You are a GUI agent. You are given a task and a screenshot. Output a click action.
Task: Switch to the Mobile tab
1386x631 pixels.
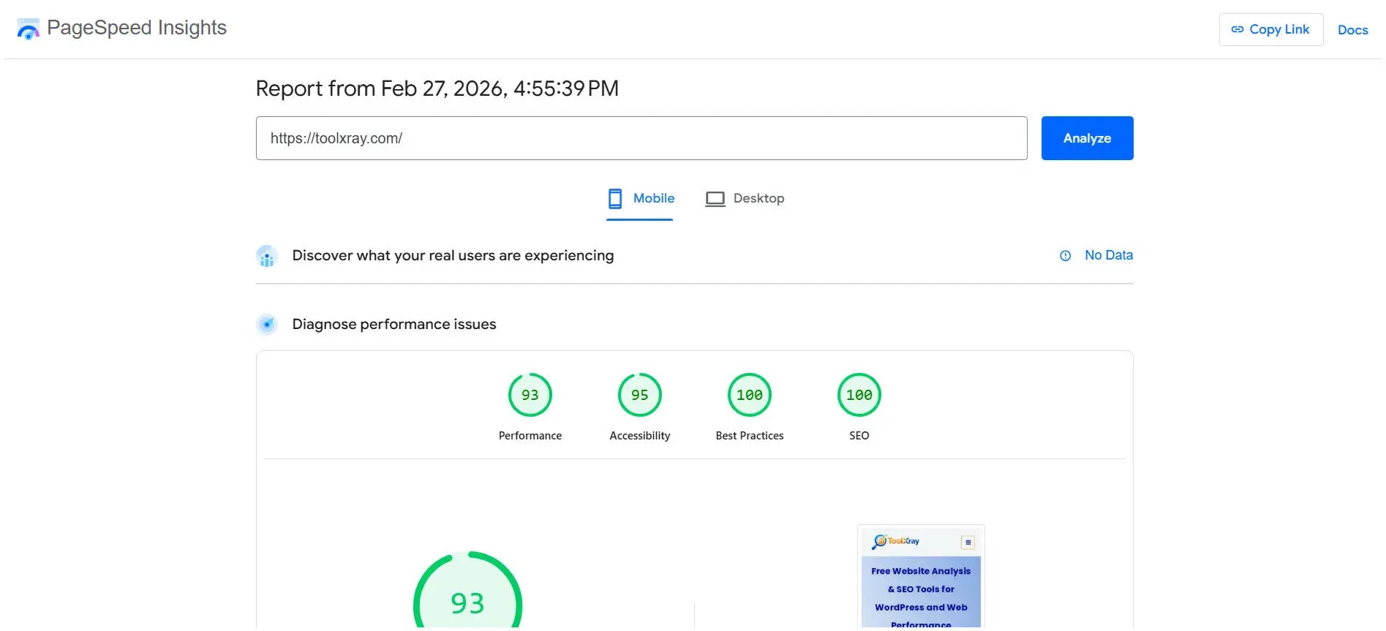coord(640,198)
